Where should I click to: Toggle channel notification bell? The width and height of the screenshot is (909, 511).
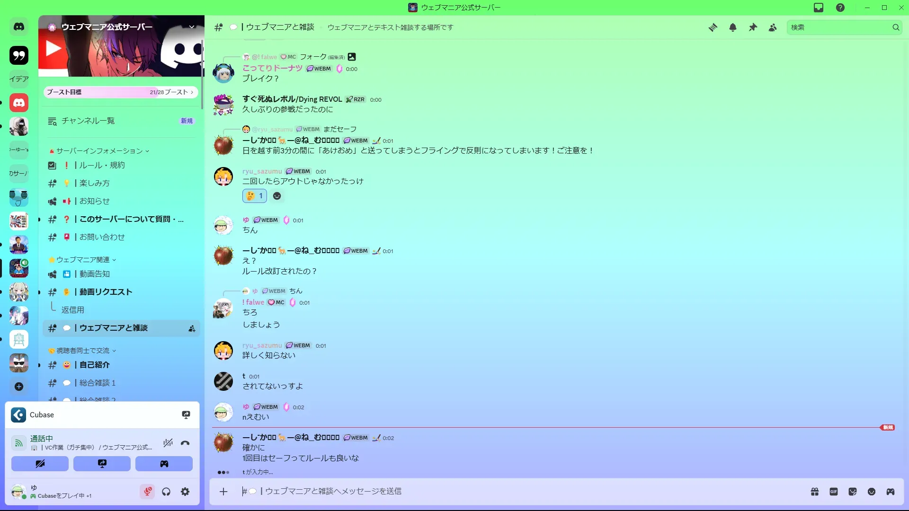pos(733,27)
